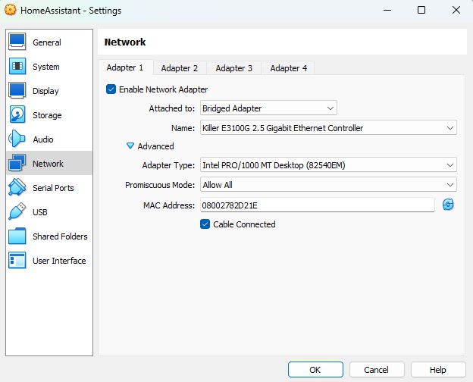The image size is (473, 382).
Task: Select the USB label in sidebar
Action: coord(40,212)
